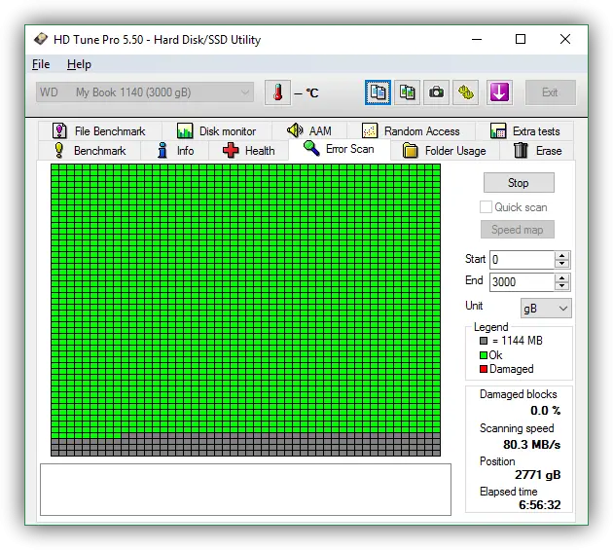Click the camera save screenshot icon
613x550 pixels.
click(x=436, y=92)
